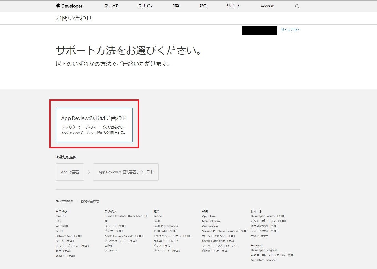377x269 pixels.
Task: Open the エンタープライズ（英語）footer link
Action: (72, 246)
